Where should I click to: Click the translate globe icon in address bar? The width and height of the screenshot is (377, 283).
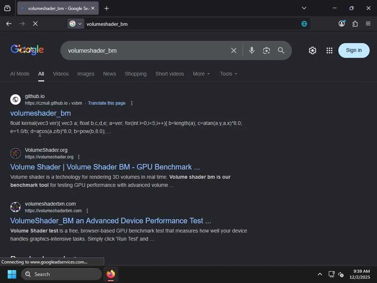coord(304,24)
